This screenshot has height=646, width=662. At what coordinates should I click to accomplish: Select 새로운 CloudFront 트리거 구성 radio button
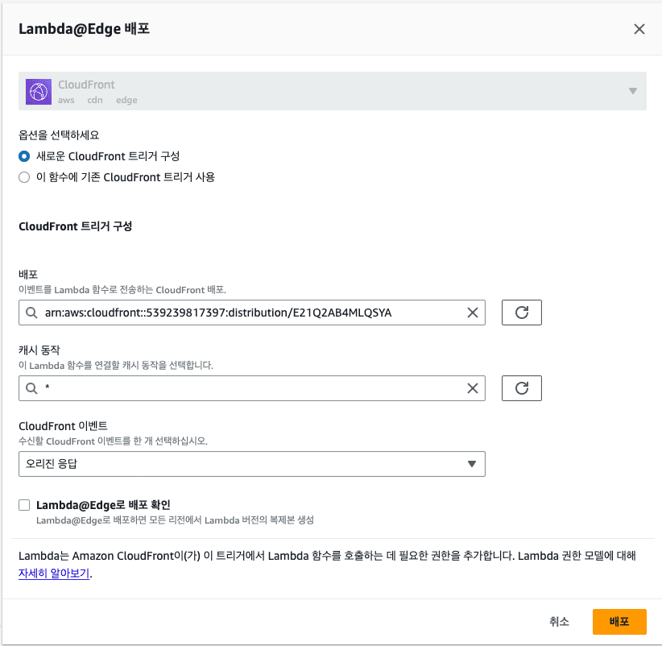(x=23, y=156)
